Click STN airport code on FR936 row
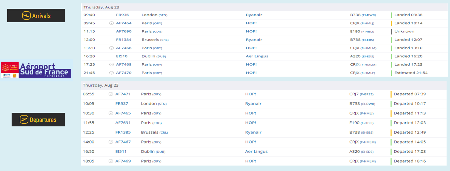 pyautogui.click(x=163, y=15)
